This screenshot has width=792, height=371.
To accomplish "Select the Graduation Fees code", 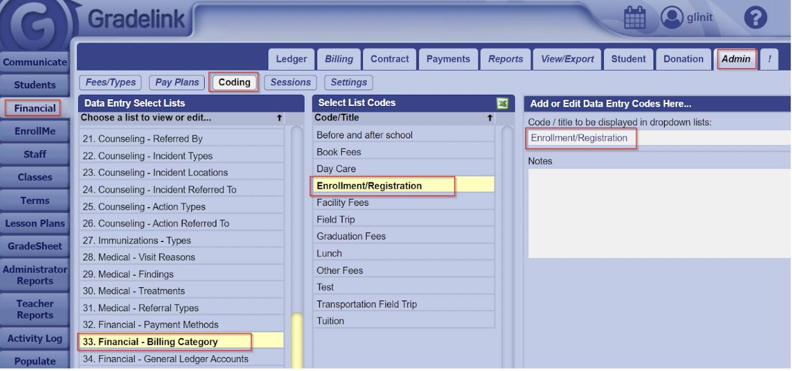I will click(404, 236).
